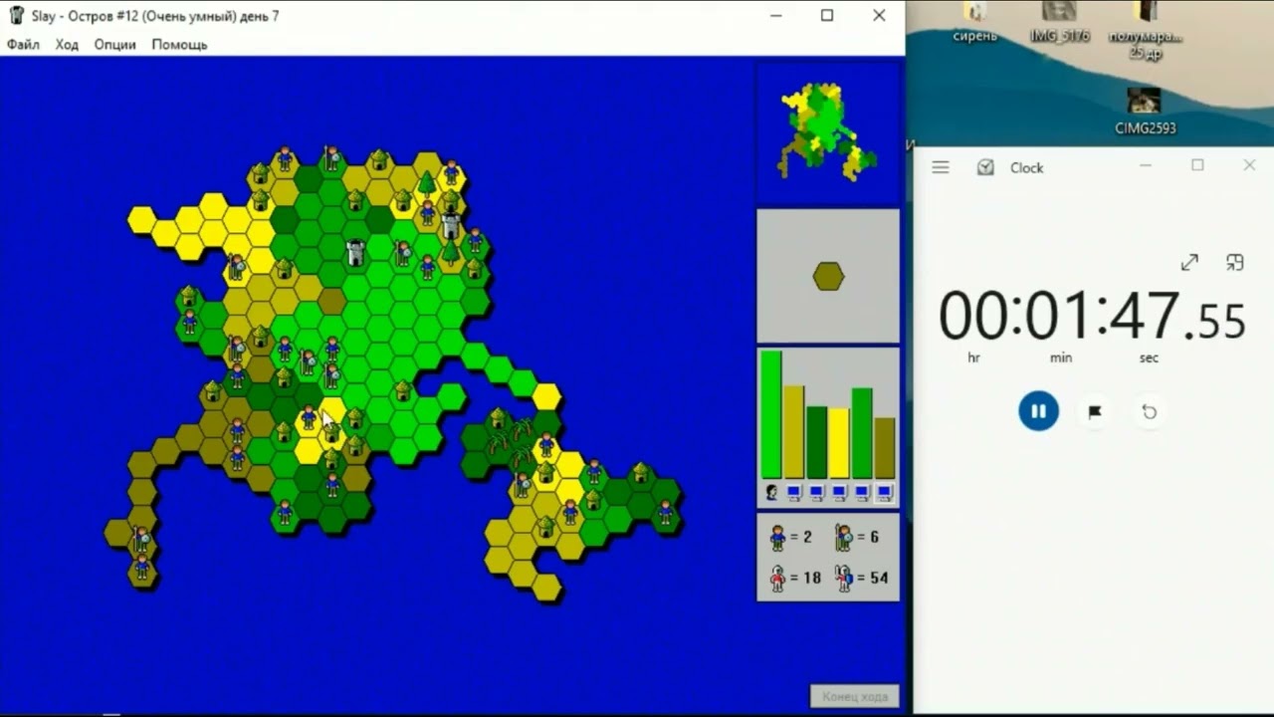Click the computer icon under the medium green bar
1274x717 pixels.
862,492
